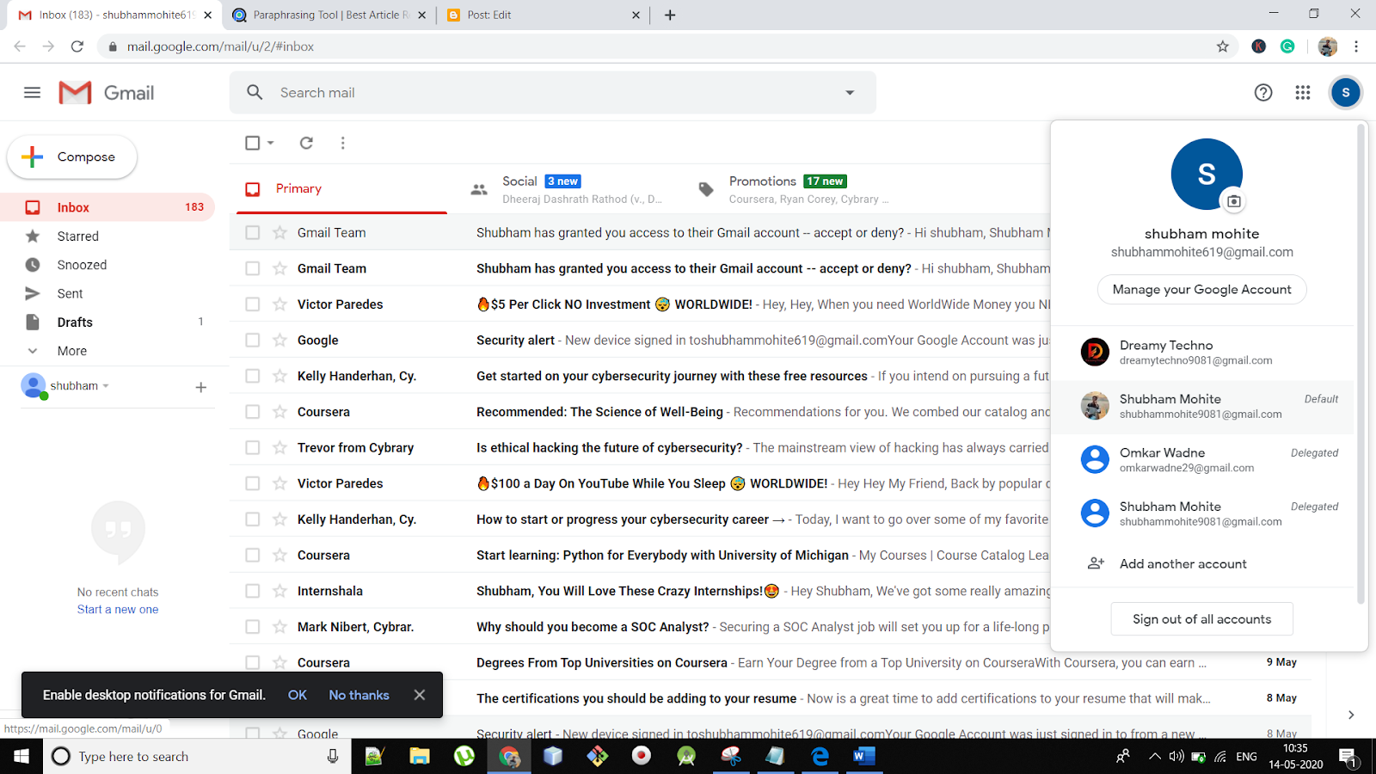Image resolution: width=1376 pixels, height=774 pixels.
Task: Select the Internshala email checkbox
Action: (x=252, y=591)
